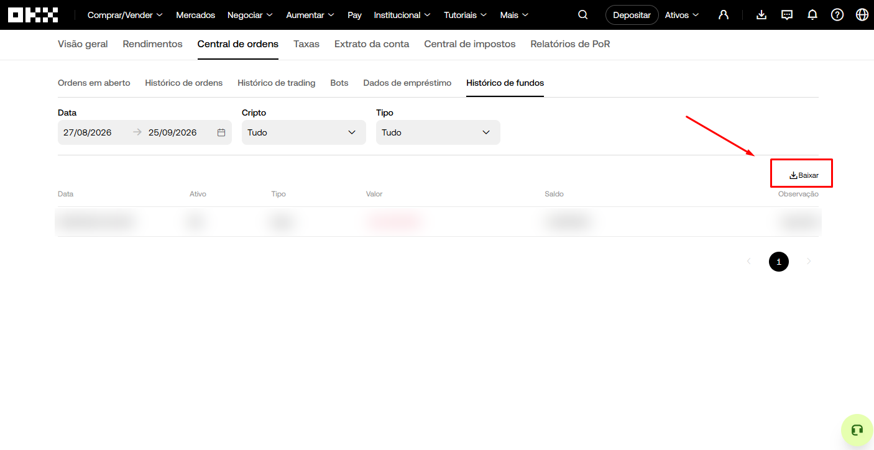
Task: Open the Cripto filter dropdown
Action: pos(304,132)
